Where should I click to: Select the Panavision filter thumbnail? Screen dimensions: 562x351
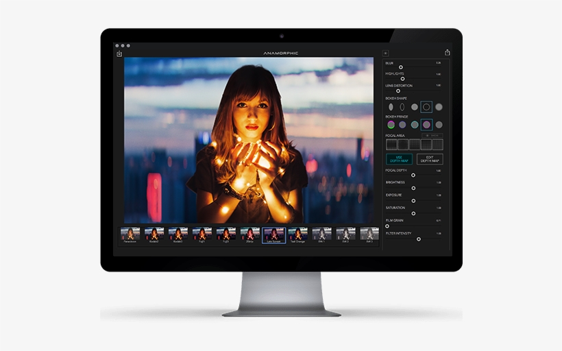(x=130, y=234)
